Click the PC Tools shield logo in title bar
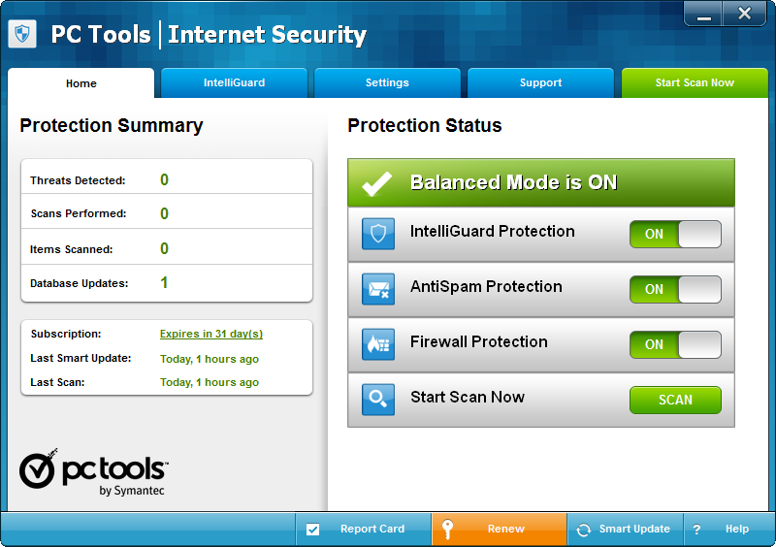This screenshot has height=547, width=776. click(x=22, y=35)
